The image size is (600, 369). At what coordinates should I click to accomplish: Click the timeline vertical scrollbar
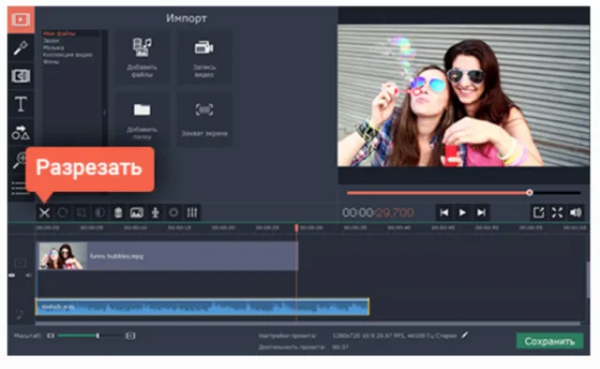588,280
